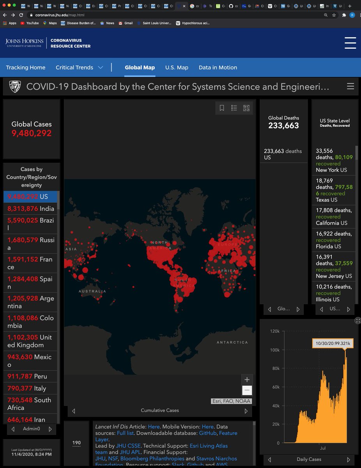Open the YouTube bookmark
Screen dimensions: 361x468
(x=30, y=23)
